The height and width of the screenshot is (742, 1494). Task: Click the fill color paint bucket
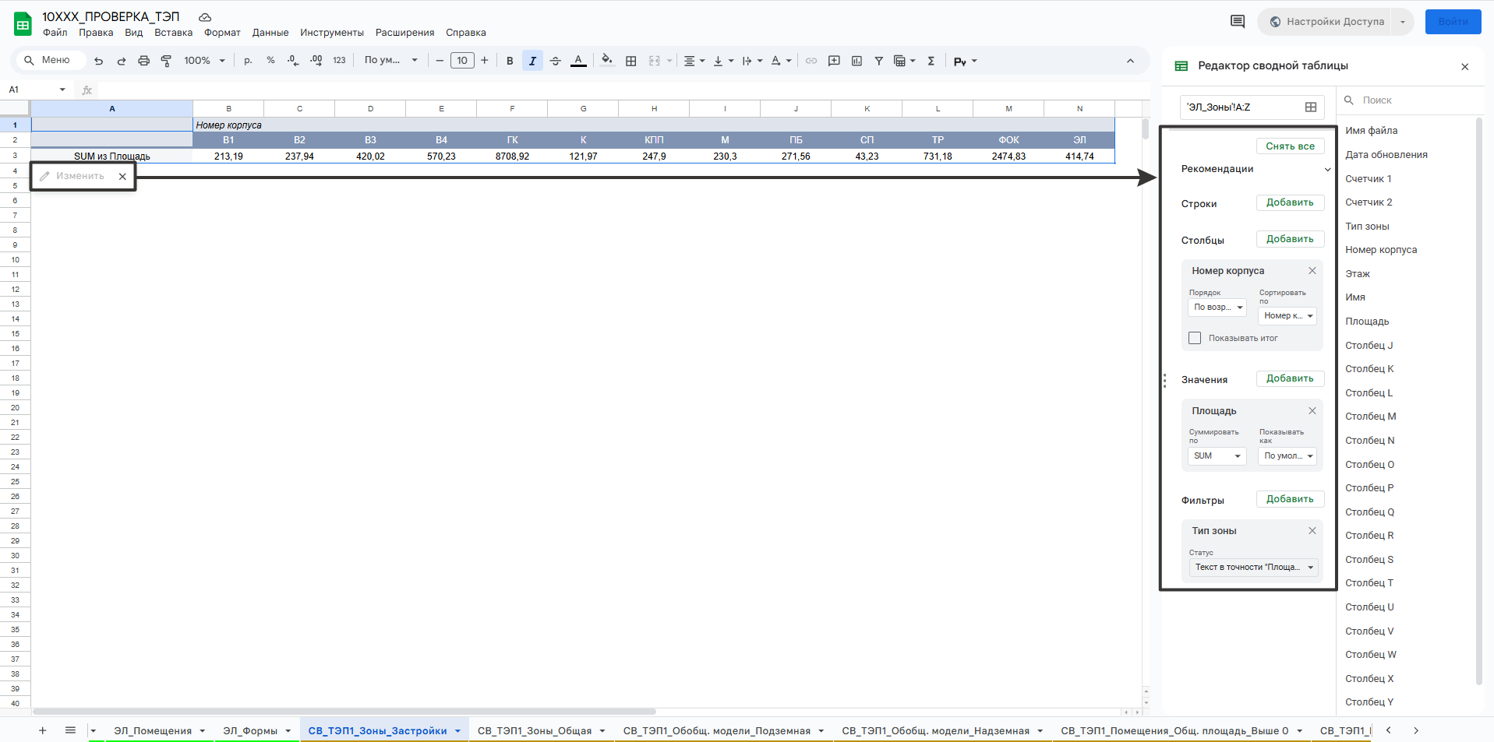click(606, 61)
